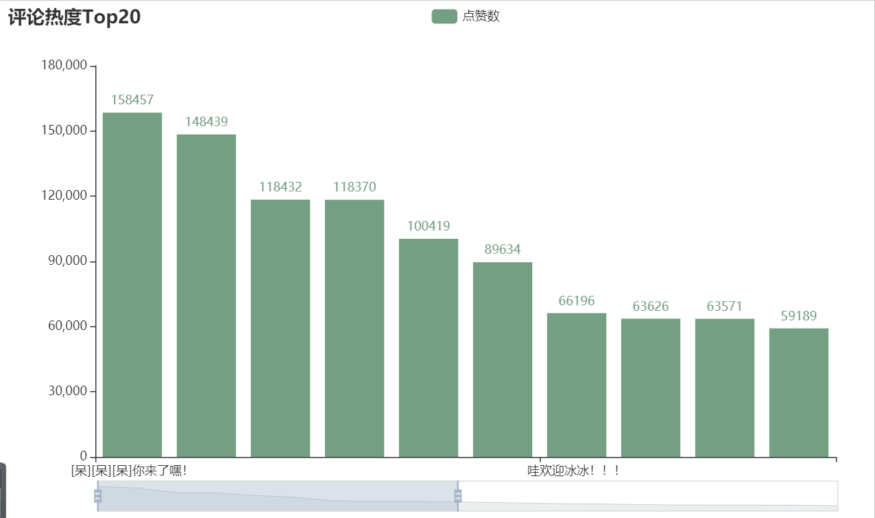This screenshot has height=518, width=875.
Task: Click the bar labeled 148439
Action: pyautogui.click(x=206, y=296)
